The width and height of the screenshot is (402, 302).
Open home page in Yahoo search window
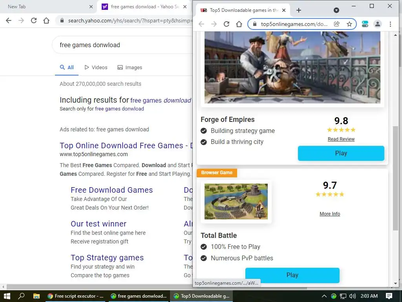click(x=46, y=20)
